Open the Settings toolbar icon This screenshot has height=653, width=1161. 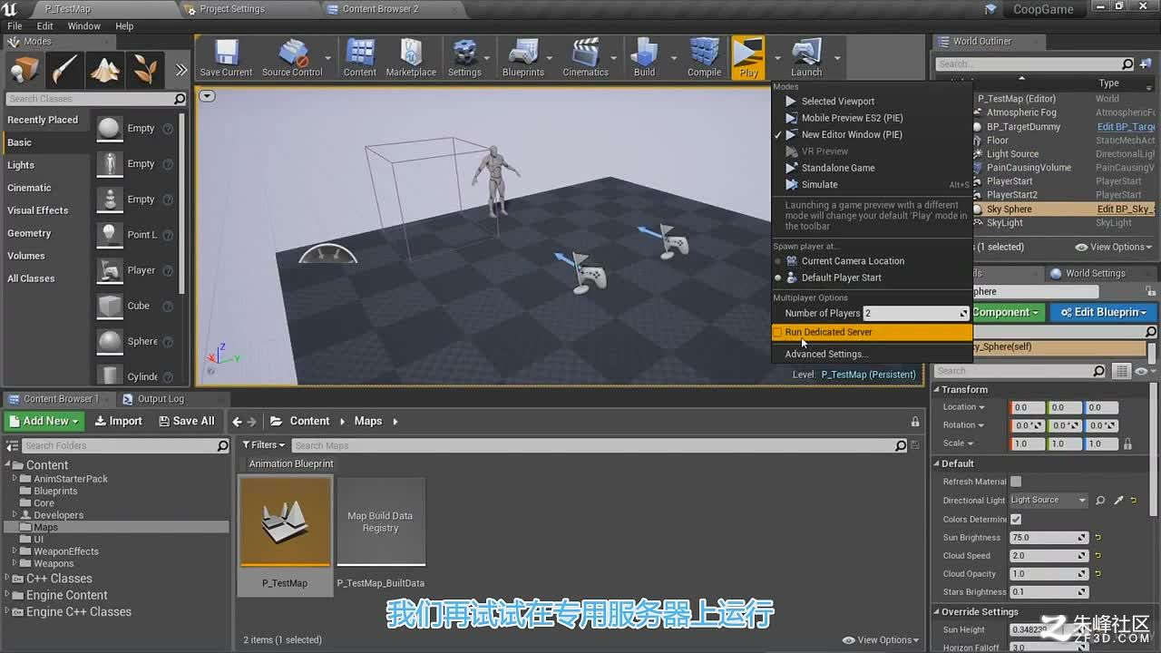464,57
